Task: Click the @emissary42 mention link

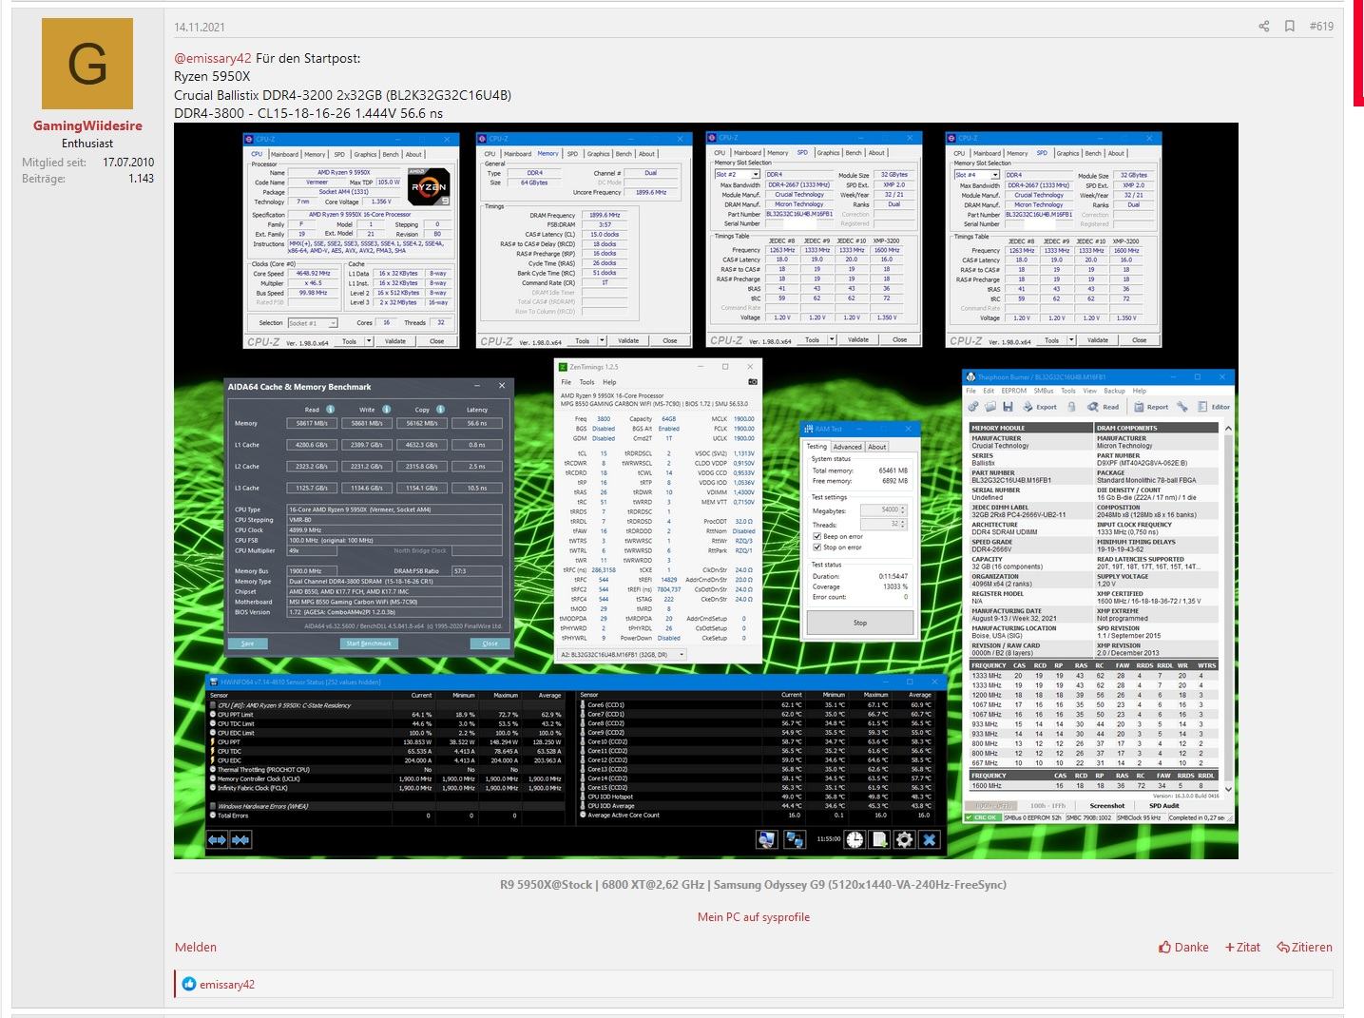Action: (213, 58)
